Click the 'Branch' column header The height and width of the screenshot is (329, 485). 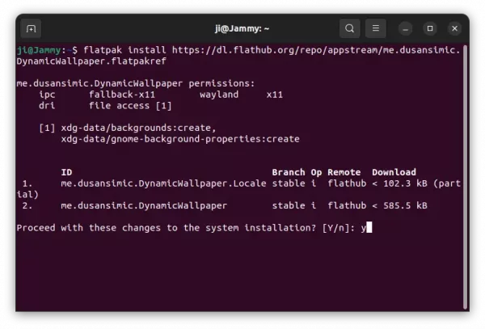pyautogui.click(x=289, y=172)
